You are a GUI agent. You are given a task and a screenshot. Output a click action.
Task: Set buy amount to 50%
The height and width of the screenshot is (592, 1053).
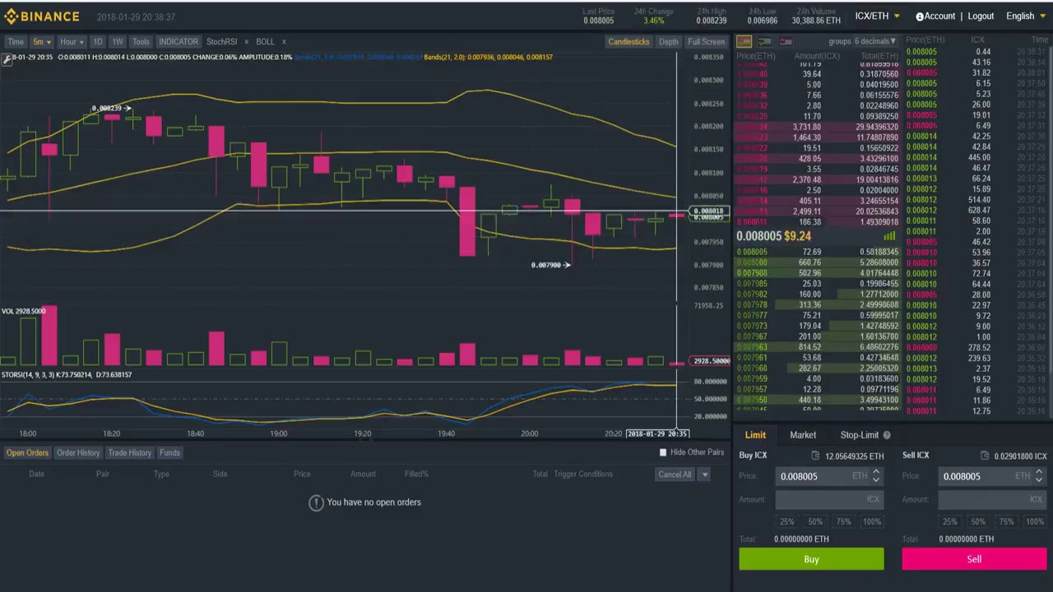[815, 521]
